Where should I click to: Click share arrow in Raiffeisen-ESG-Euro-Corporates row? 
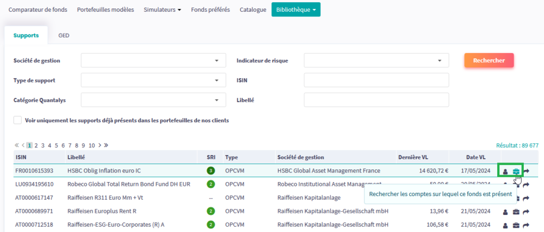(526, 225)
